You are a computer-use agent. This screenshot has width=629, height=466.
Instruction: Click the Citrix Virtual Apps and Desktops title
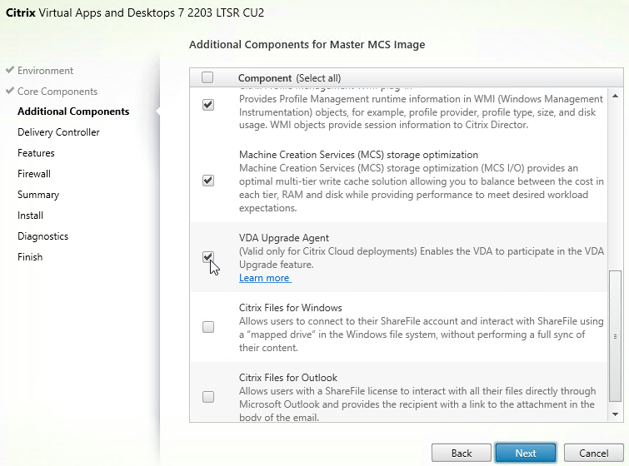click(135, 12)
